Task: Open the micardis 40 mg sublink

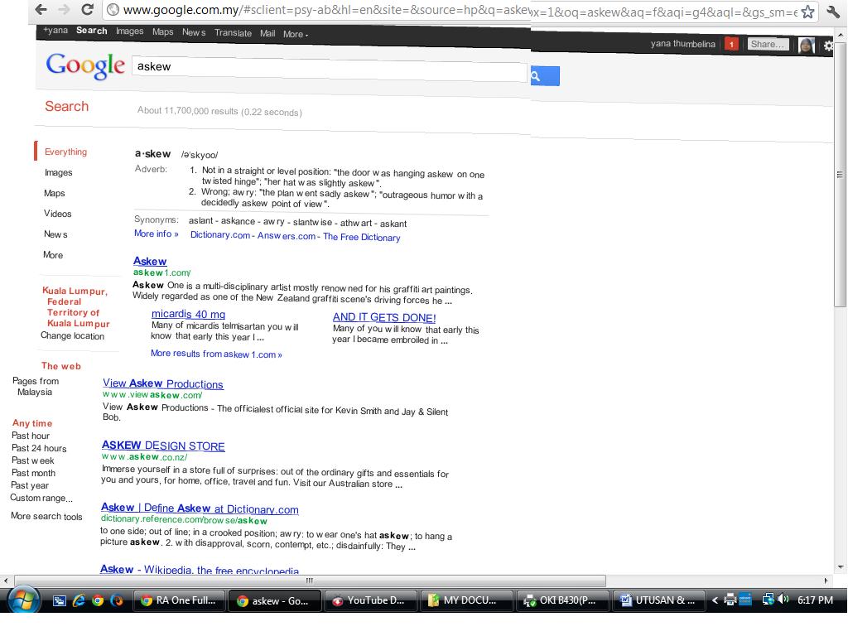Action: tap(188, 314)
